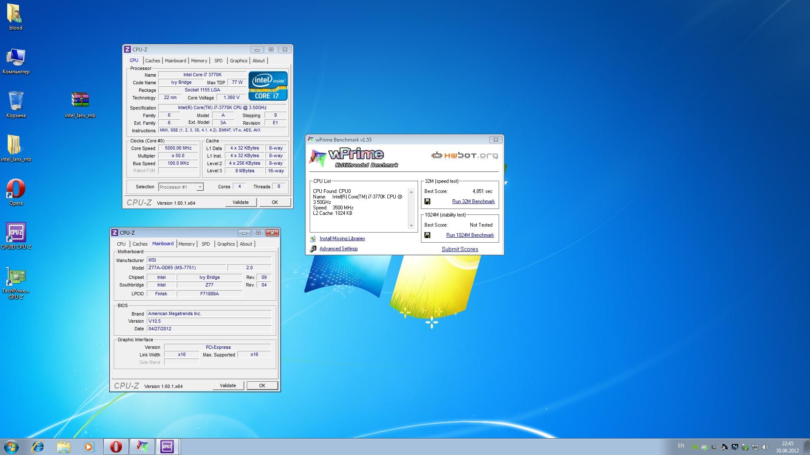Click the Advanced Settings wrench icon

point(313,249)
